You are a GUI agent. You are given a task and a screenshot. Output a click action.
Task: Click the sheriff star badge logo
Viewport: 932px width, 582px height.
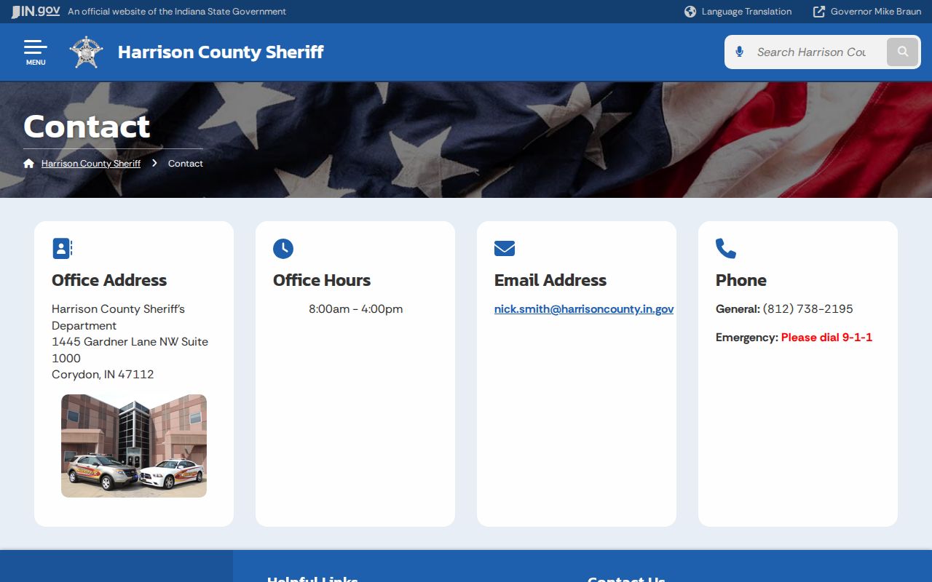[x=87, y=52]
